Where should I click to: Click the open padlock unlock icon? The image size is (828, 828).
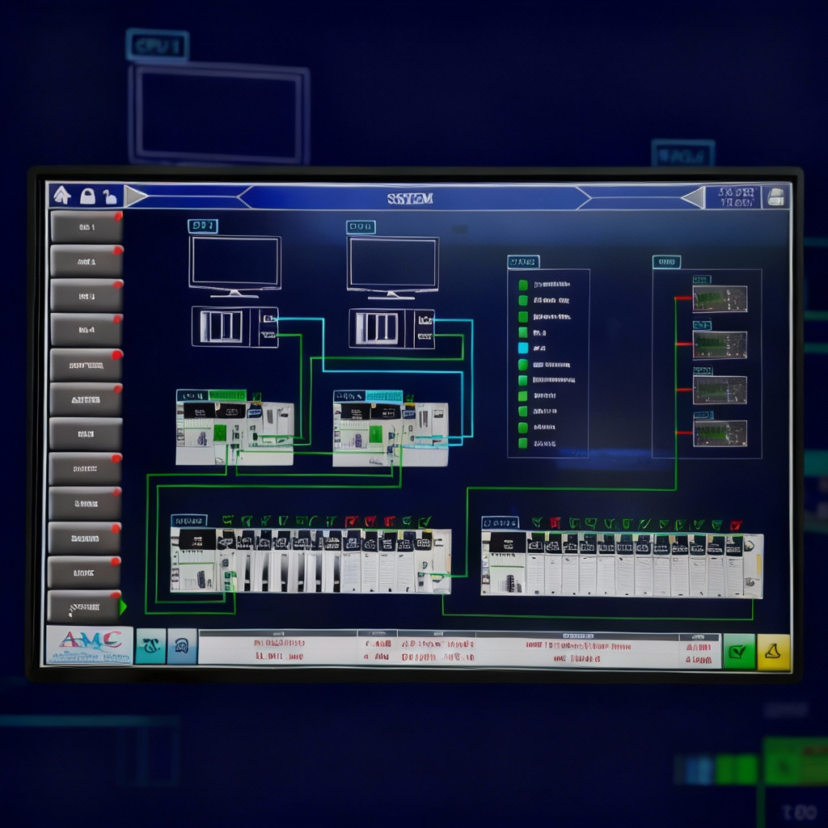tap(109, 196)
